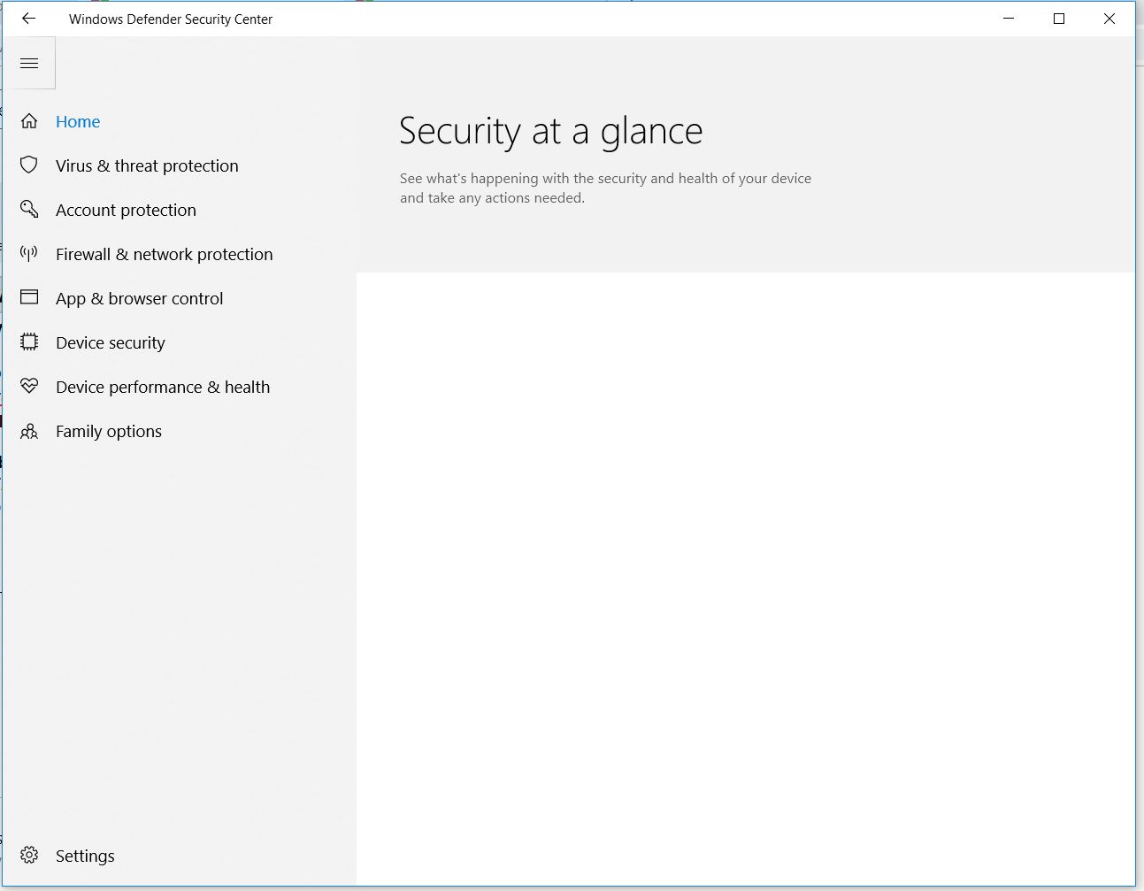This screenshot has height=891, width=1144.
Task: Click the App & browser window icon
Action: tap(29, 297)
